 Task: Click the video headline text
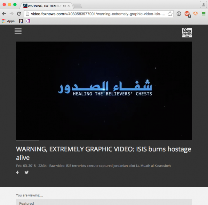coord(103,153)
